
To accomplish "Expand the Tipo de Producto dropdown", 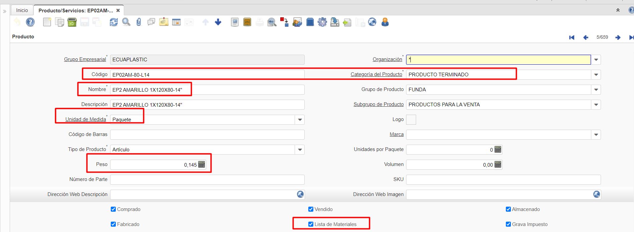I will click(300, 150).
